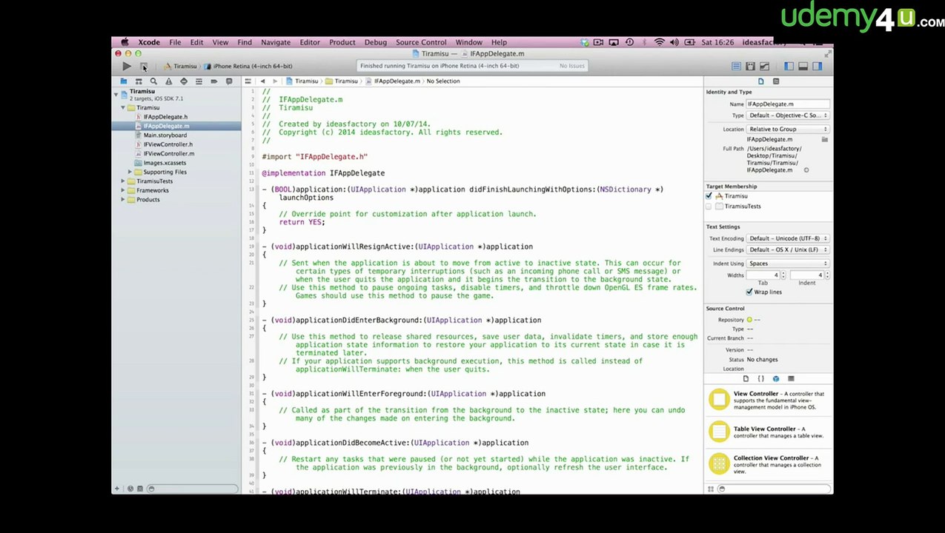Viewport: 945px width, 533px height.
Task: Open the Line Endings dropdown
Action: pos(788,249)
